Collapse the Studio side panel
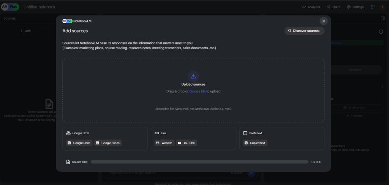389x185 pixels. (x=382, y=18)
